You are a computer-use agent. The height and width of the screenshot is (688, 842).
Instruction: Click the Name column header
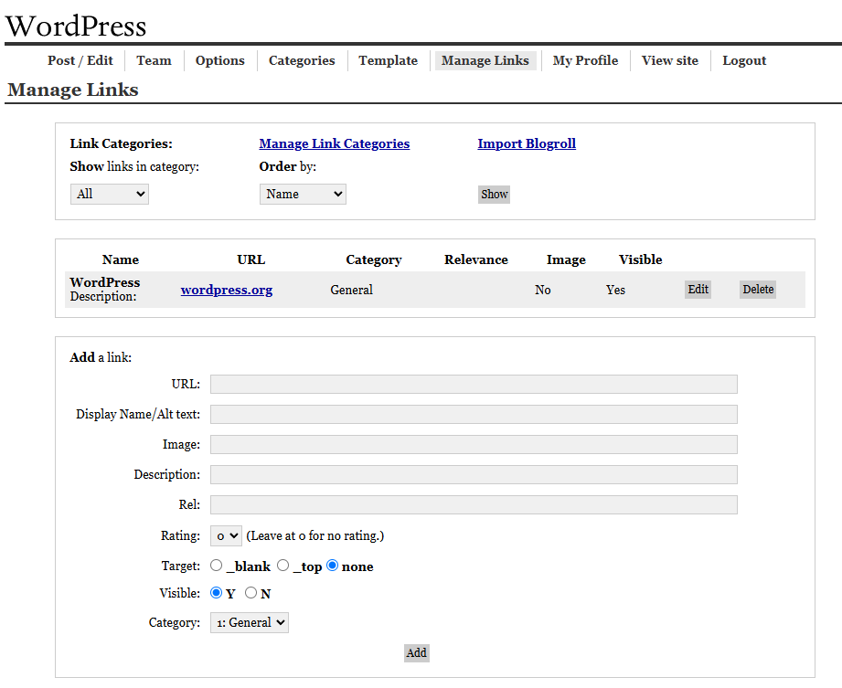121,259
